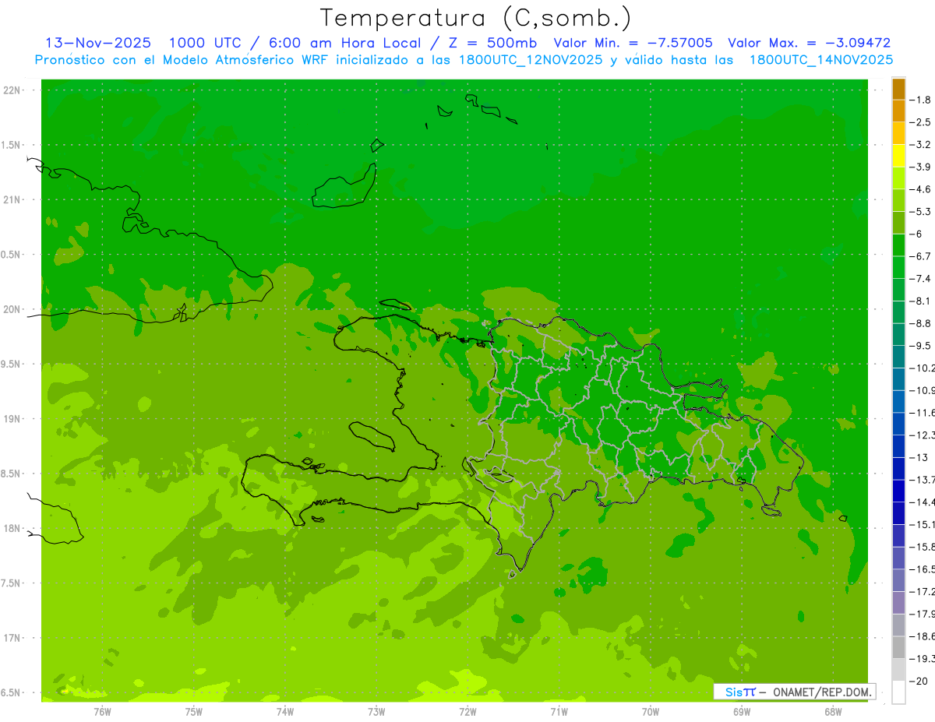
Task: Click the "74W" longitude tick label
Action: point(285,712)
